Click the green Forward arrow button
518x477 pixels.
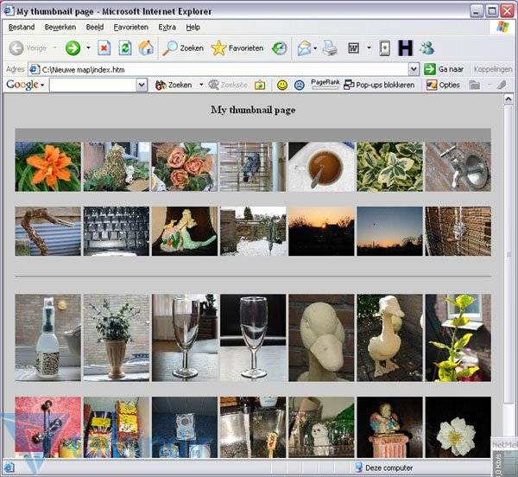(x=73, y=48)
